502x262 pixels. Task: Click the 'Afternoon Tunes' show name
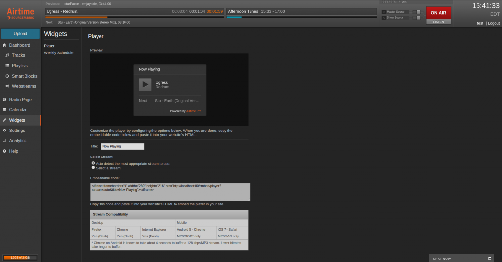pyautogui.click(x=243, y=11)
